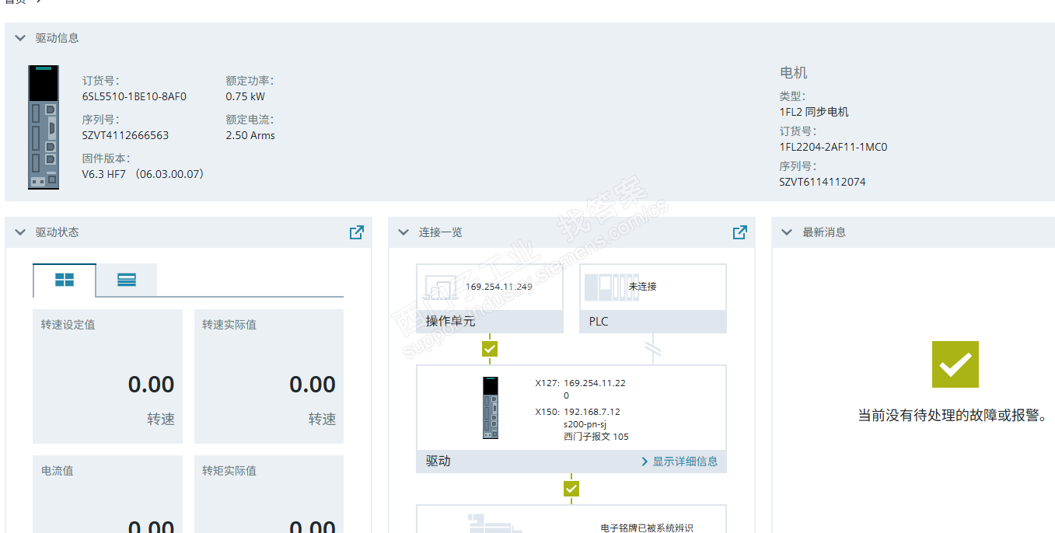Click X150 address 192.168.7.12
This screenshot has width=1055, height=533.
pos(592,412)
